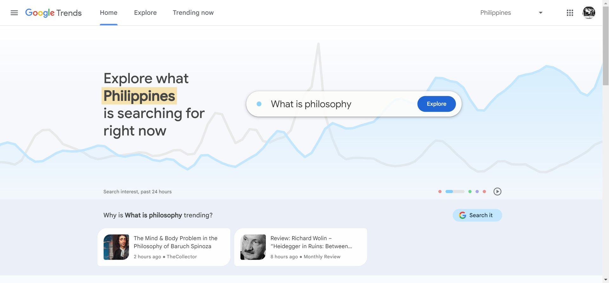The height and width of the screenshot is (283, 609).
Task: Click the Google Trends logo
Action: (53, 13)
